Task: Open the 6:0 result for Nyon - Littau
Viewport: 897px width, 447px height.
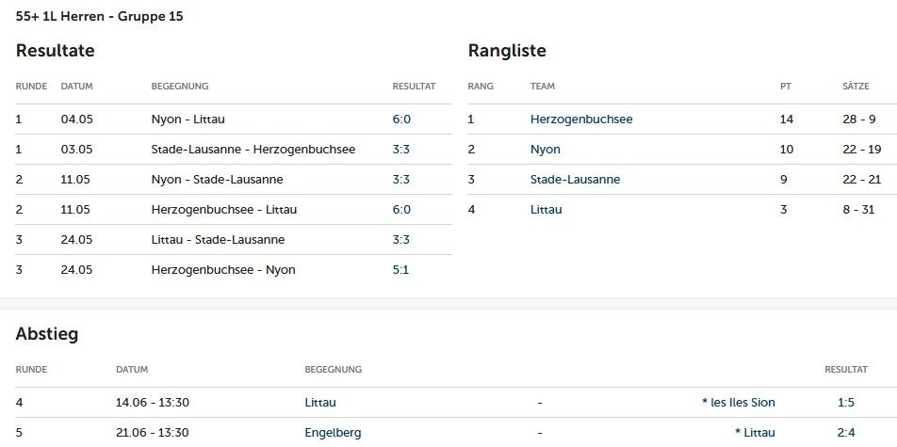Action: click(x=401, y=120)
